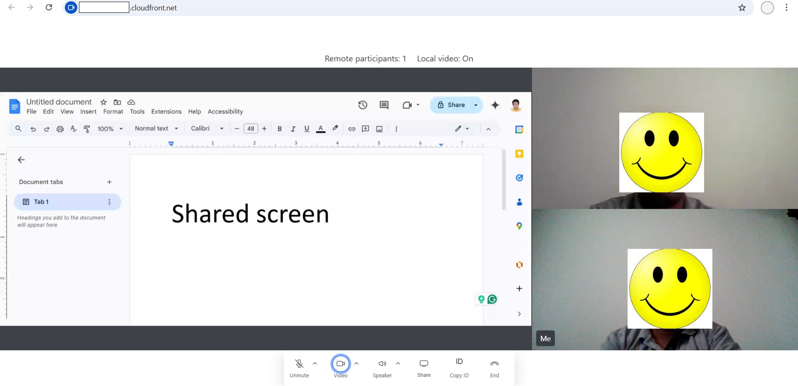The height and width of the screenshot is (386, 798).
Task: Open the font family dropdown
Action: tap(207, 128)
